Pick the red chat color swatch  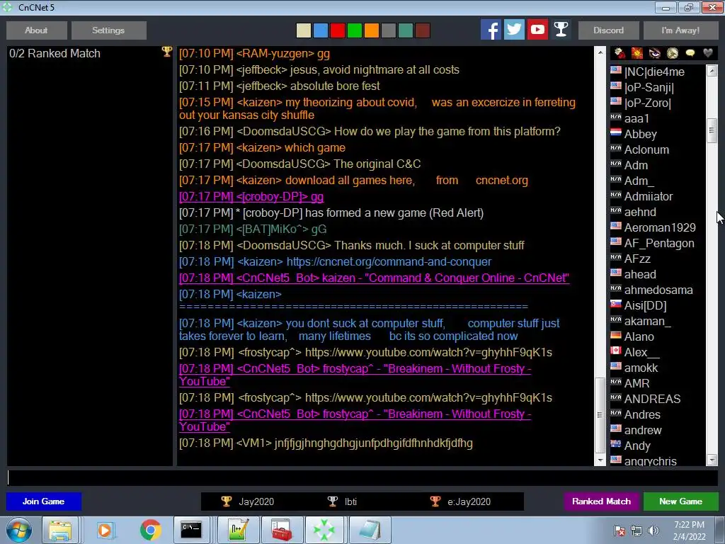click(x=338, y=30)
